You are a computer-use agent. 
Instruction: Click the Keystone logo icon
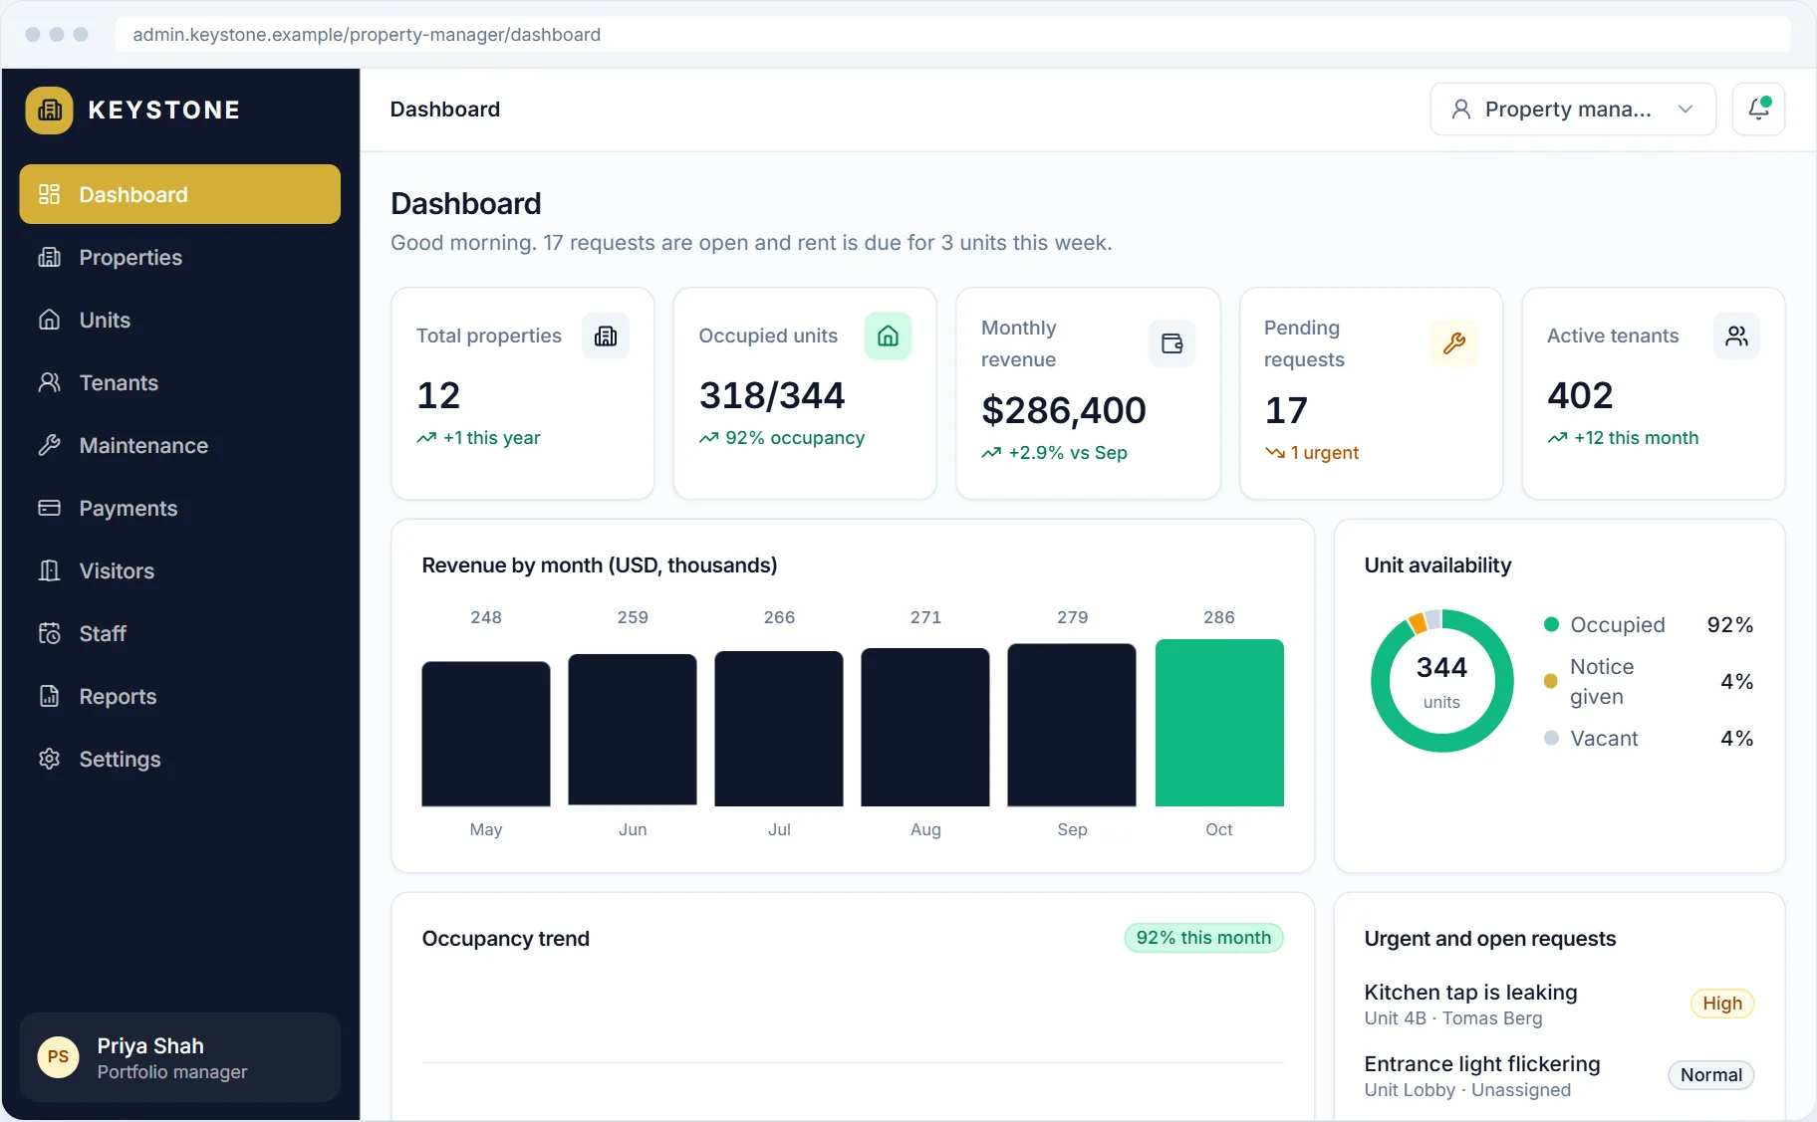point(49,110)
